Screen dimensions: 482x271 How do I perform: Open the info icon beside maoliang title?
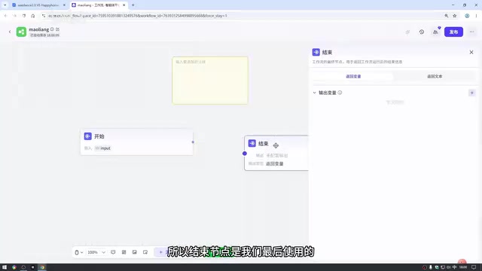click(x=52, y=29)
